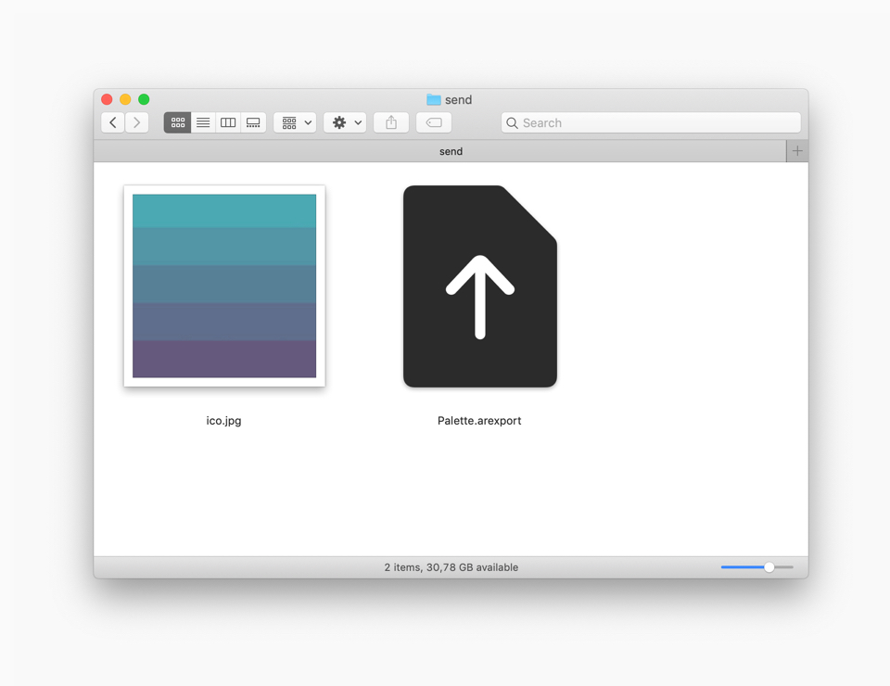This screenshot has width=890, height=686.
Task: Click the Palette.arexport file name
Action: click(x=479, y=421)
